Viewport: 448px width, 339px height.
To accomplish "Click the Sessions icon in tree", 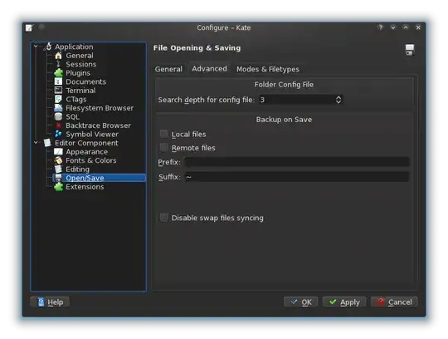I will (58, 64).
